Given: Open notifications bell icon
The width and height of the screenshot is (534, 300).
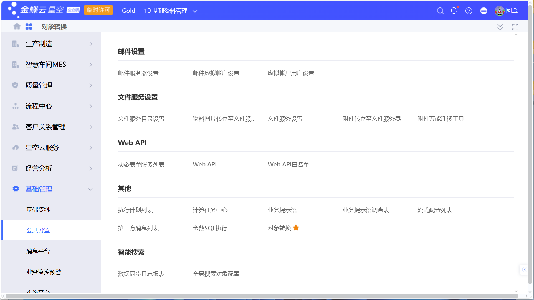Looking at the screenshot, I should tap(454, 11).
